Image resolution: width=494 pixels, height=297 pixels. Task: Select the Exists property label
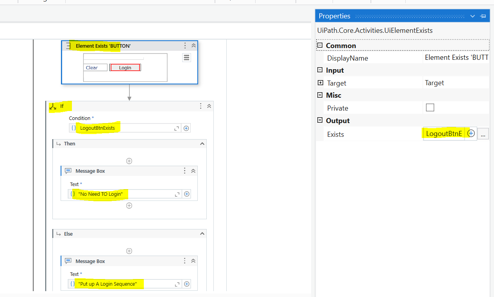(x=335, y=134)
